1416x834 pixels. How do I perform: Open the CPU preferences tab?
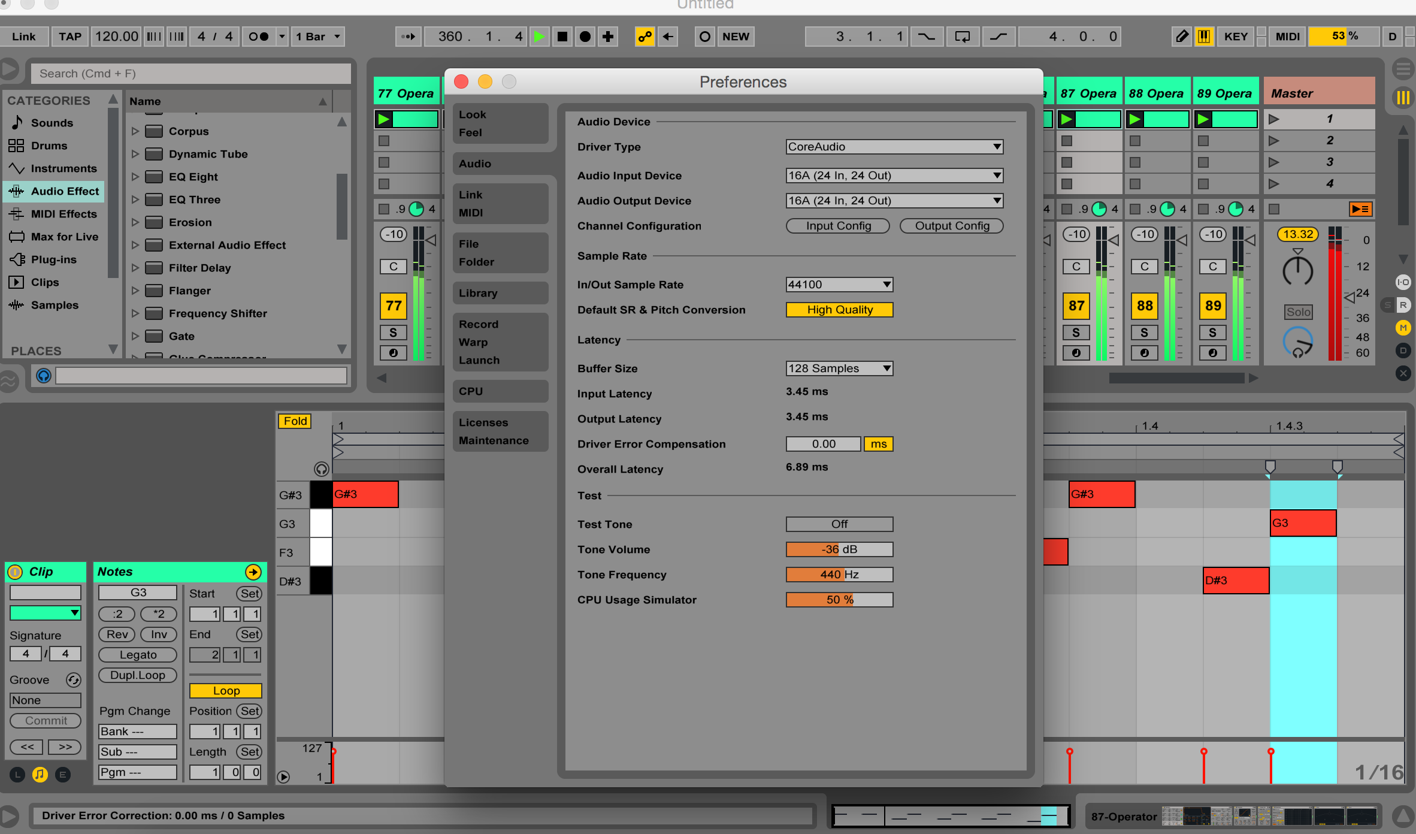click(x=500, y=391)
